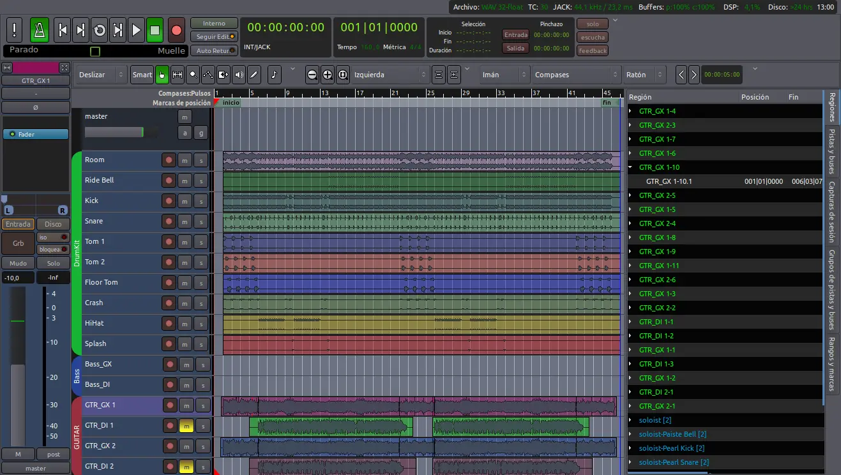Select the audition speaker tool
Screen dimensions: 841x475
[x=239, y=75]
